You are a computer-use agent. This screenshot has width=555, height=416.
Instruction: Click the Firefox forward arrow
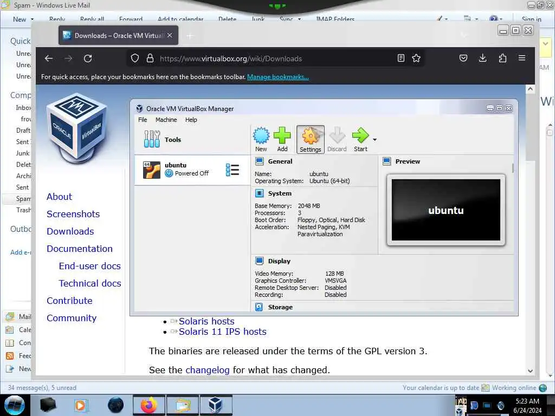pos(68,58)
